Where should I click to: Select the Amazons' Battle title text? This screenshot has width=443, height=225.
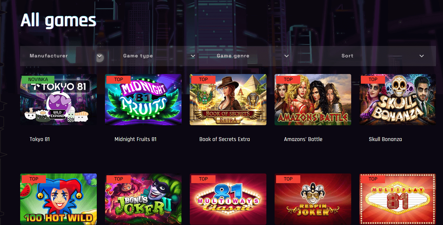[303, 139]
